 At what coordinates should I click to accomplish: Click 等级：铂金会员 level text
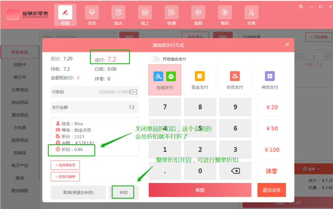coord(76,130)
